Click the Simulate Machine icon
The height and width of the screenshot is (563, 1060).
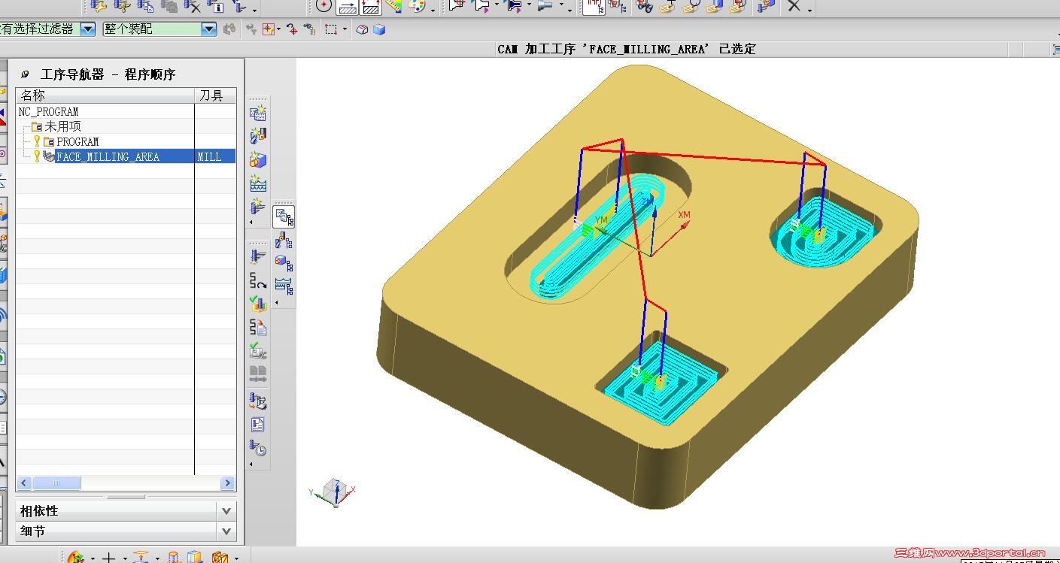point(258,351)
